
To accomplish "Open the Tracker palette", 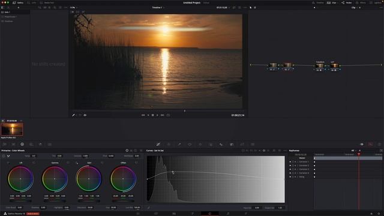I will click(200, 145).
